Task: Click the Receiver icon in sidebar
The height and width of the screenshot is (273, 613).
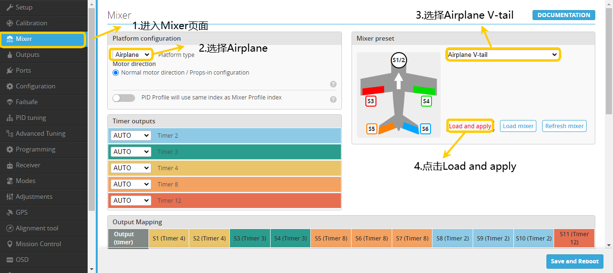Action: click(x=10, y=165)
